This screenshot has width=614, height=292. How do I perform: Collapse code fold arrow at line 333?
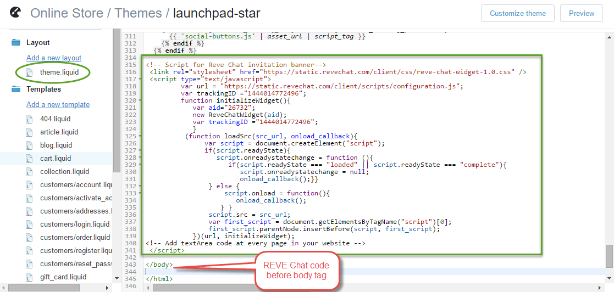(140, 193)
